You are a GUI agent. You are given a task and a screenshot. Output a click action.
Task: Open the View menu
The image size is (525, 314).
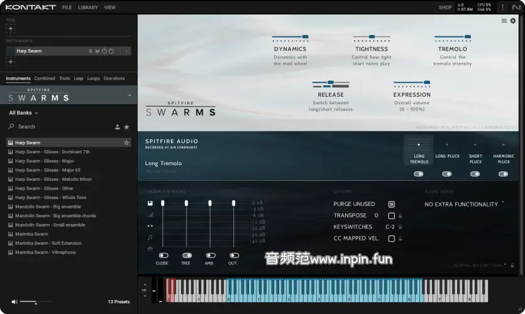tap(110, 8)
